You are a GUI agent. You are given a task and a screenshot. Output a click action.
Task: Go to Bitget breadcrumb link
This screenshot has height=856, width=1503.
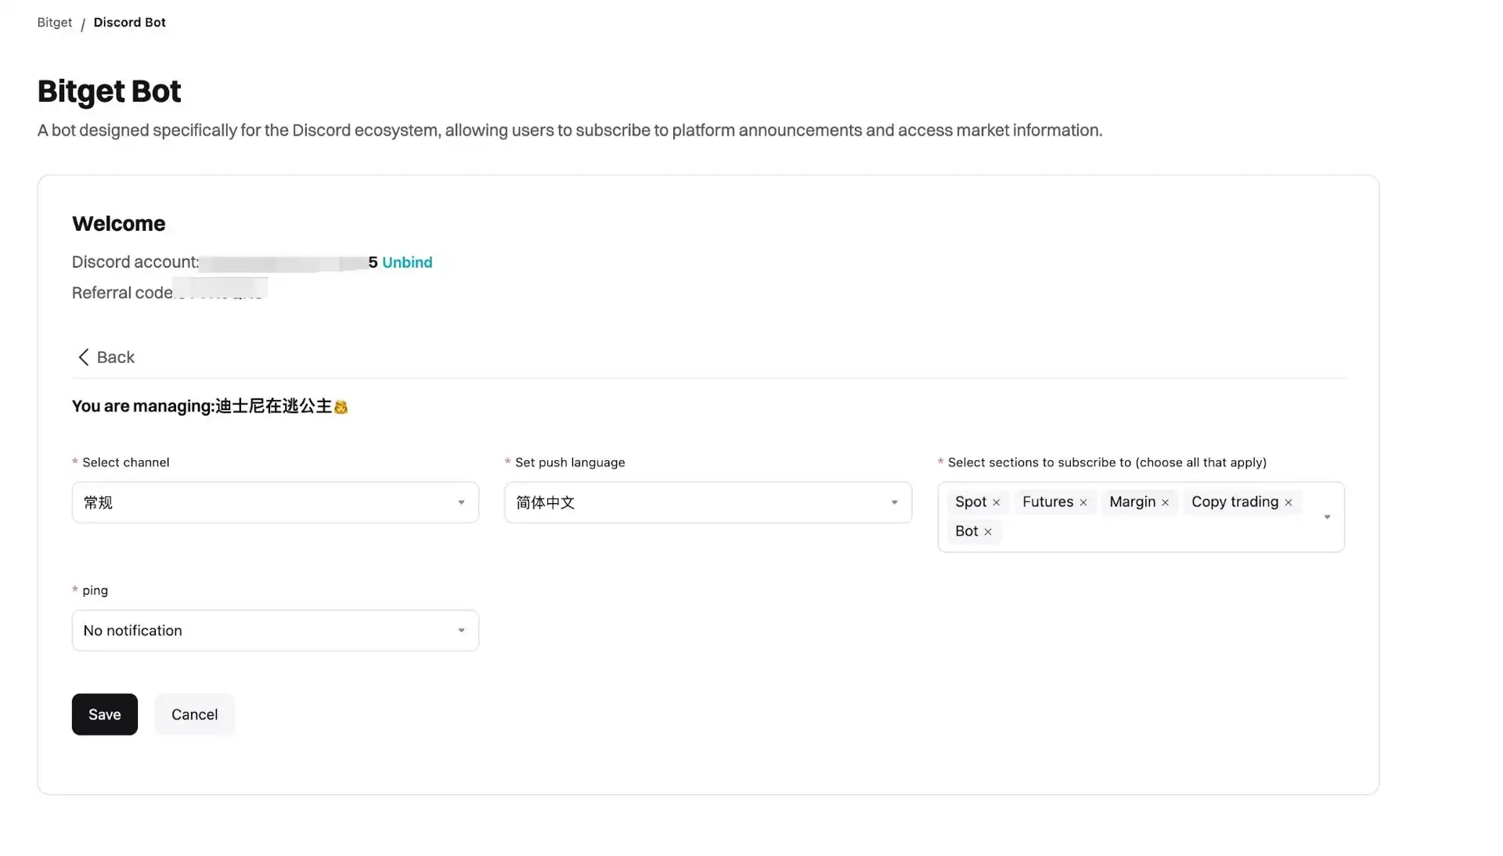coord(54,23)
